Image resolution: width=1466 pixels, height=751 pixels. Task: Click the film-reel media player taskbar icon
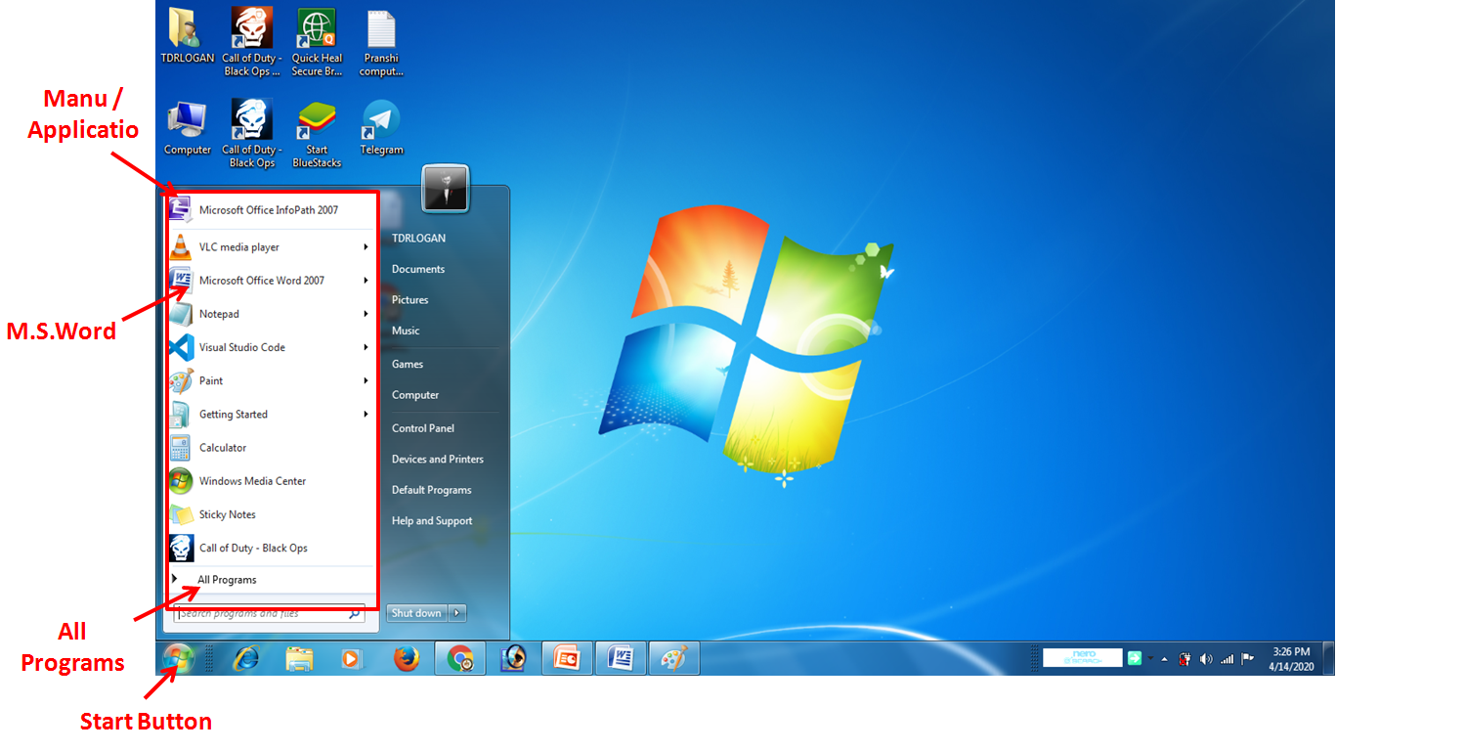(513, 659)
